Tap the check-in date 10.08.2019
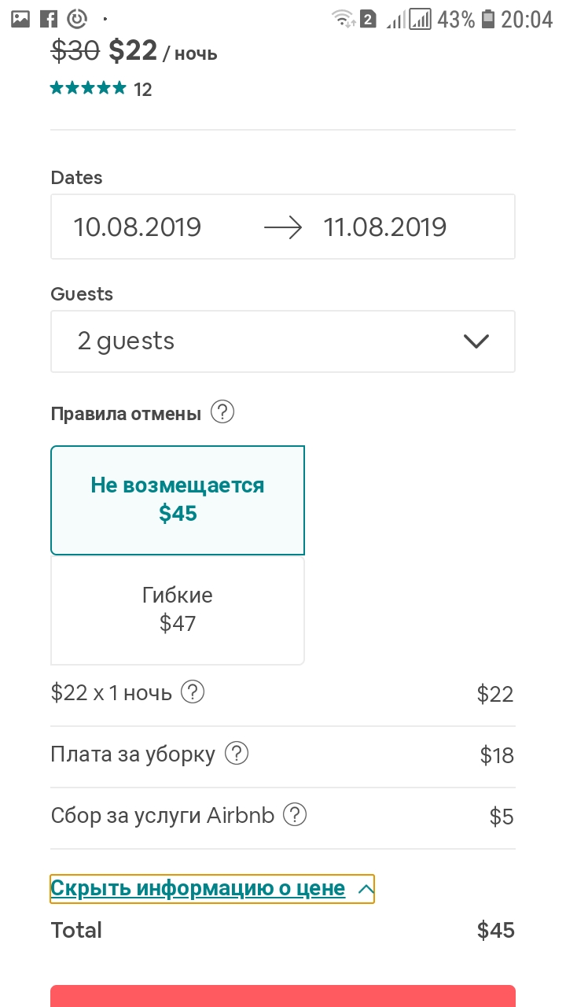566x1007 pixels. 138,227
